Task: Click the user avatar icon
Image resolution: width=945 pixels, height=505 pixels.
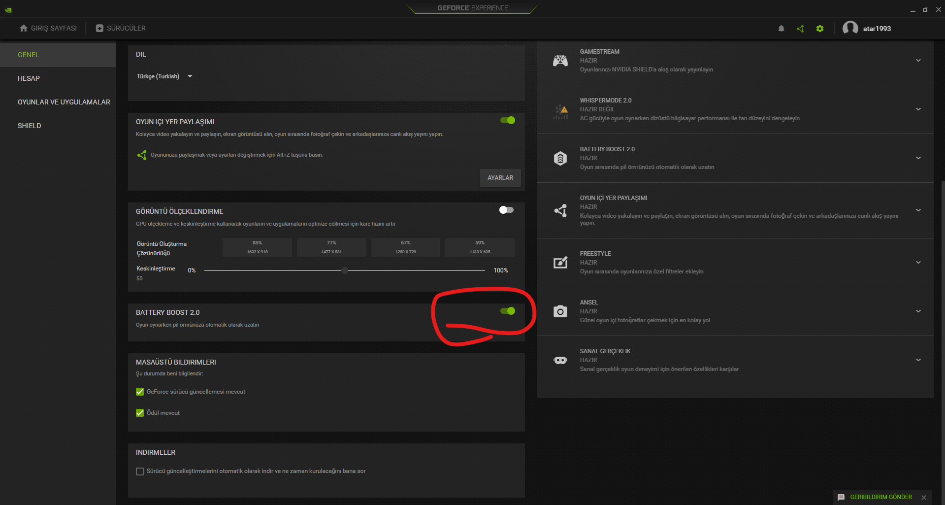Action: click(x=850, y=28)
